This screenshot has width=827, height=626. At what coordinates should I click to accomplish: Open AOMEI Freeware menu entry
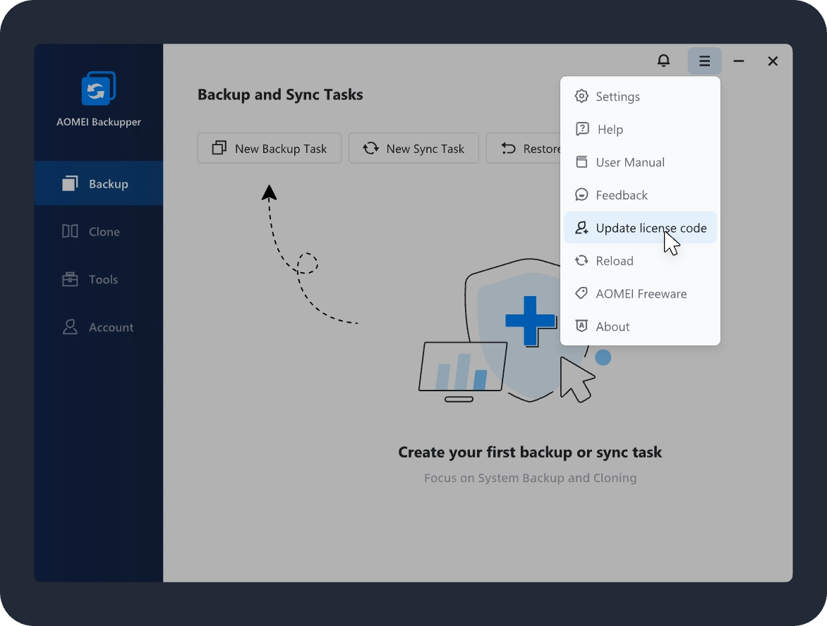click(640, 293)
